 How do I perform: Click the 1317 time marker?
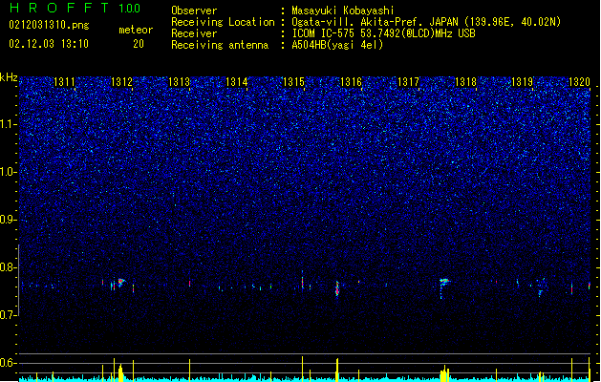(x=408, y=82)
